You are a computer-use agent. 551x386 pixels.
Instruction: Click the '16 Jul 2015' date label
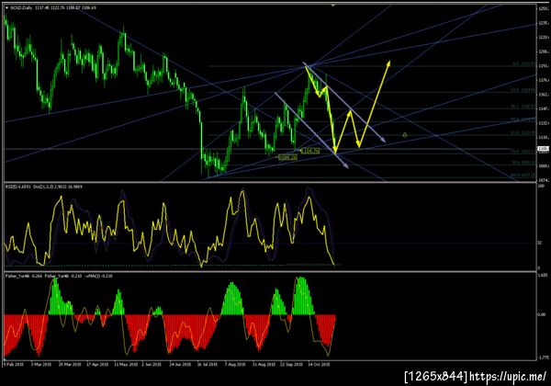(x=208, y=365)
